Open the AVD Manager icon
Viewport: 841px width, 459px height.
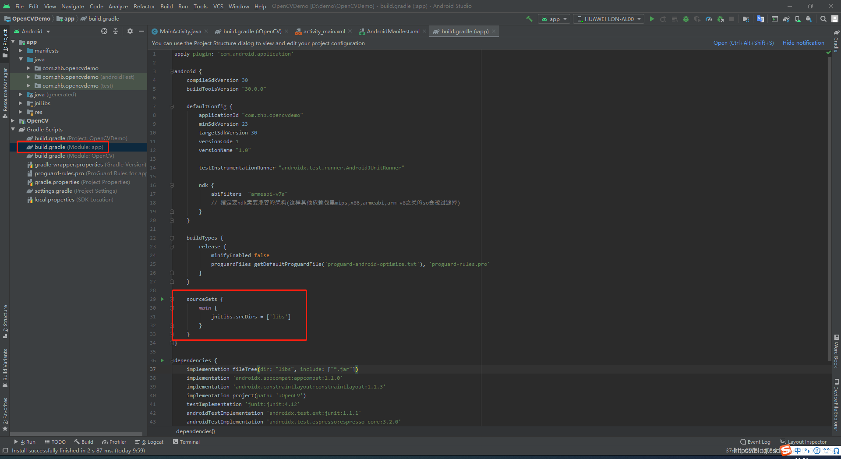[x=798, y=19]
